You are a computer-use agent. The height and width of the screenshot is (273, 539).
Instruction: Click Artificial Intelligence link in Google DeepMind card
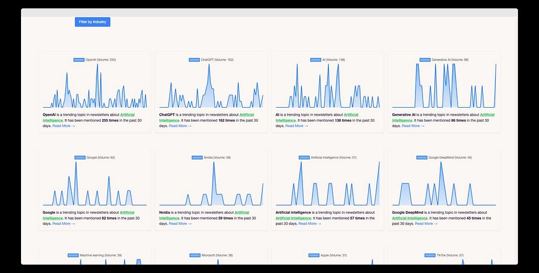pos(410,219)
